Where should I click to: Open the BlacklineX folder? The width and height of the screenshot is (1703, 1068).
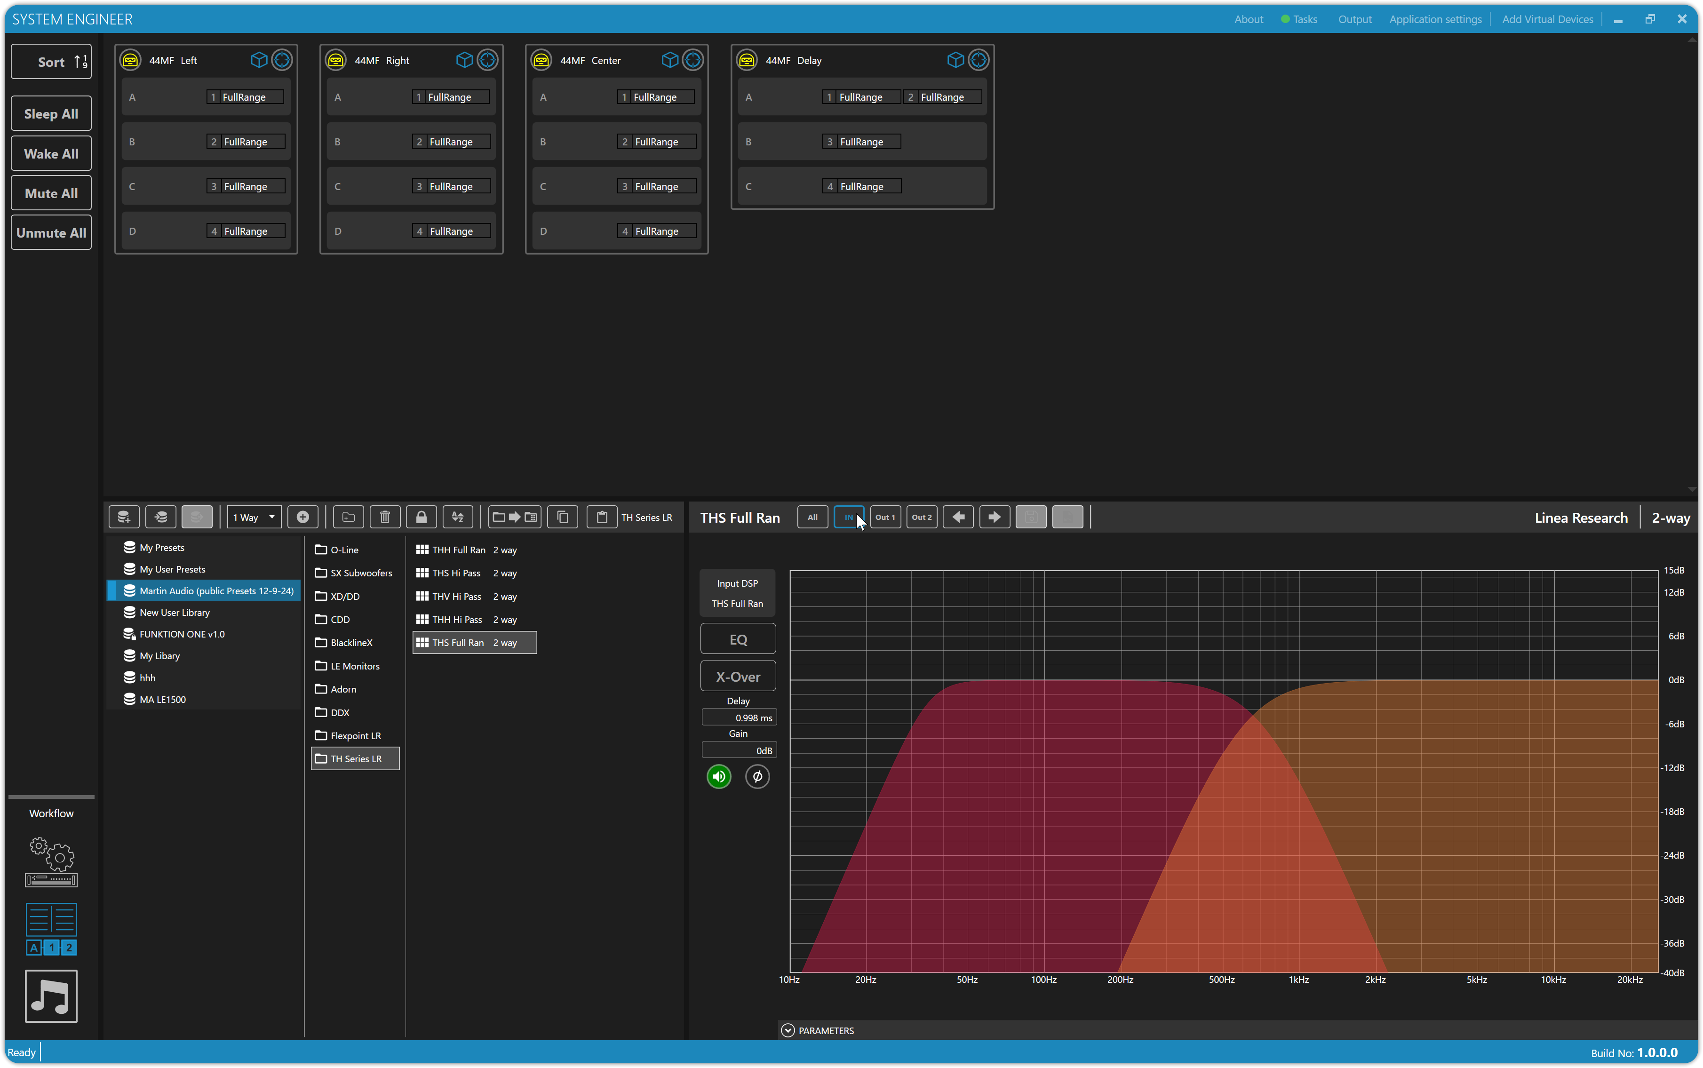click(x=344, y=643)
